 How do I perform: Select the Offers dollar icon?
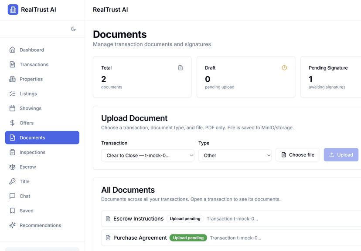click(x=14, y=123)
